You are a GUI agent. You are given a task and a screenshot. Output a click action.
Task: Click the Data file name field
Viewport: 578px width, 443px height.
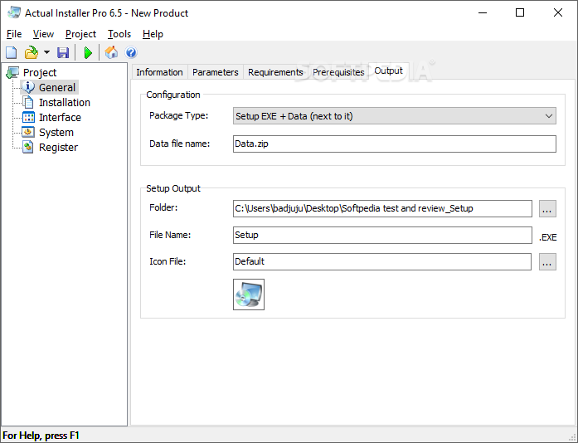(395, 144)
